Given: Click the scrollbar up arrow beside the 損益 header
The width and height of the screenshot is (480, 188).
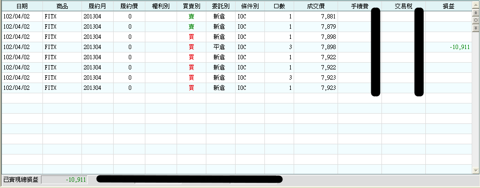Looking at the screenshot, I should tap(476, 5).
